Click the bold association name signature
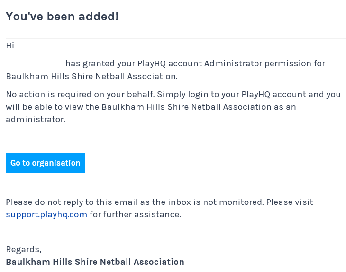The width and height of the screenshot is (346, 272). (95, 262)
